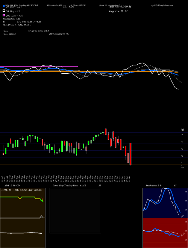Image resolution: width=188 pixels, height=248 pixels.
Task: Click the 'Avg Vol: 0.079 M' label
Action: pos(120,7)
